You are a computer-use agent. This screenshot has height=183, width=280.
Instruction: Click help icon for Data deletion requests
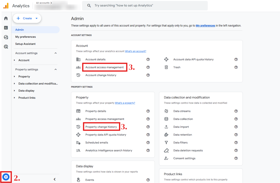point(236,150)
